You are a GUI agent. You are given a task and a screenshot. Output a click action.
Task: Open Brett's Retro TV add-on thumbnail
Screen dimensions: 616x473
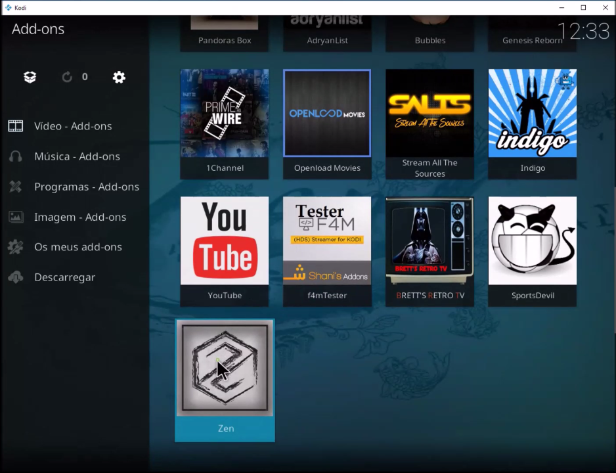pos(429,240)
